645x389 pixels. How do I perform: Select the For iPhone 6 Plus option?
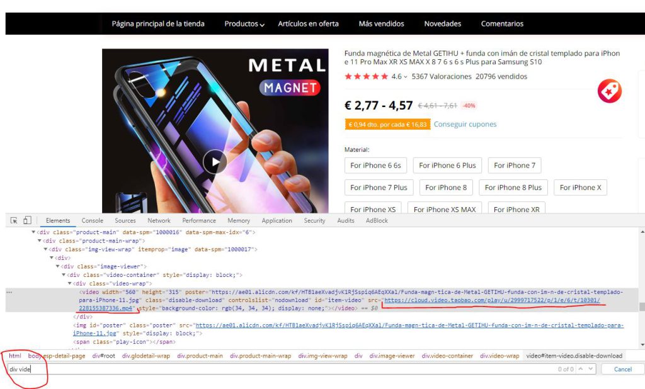pyautogui.click(x=447, y=166)
